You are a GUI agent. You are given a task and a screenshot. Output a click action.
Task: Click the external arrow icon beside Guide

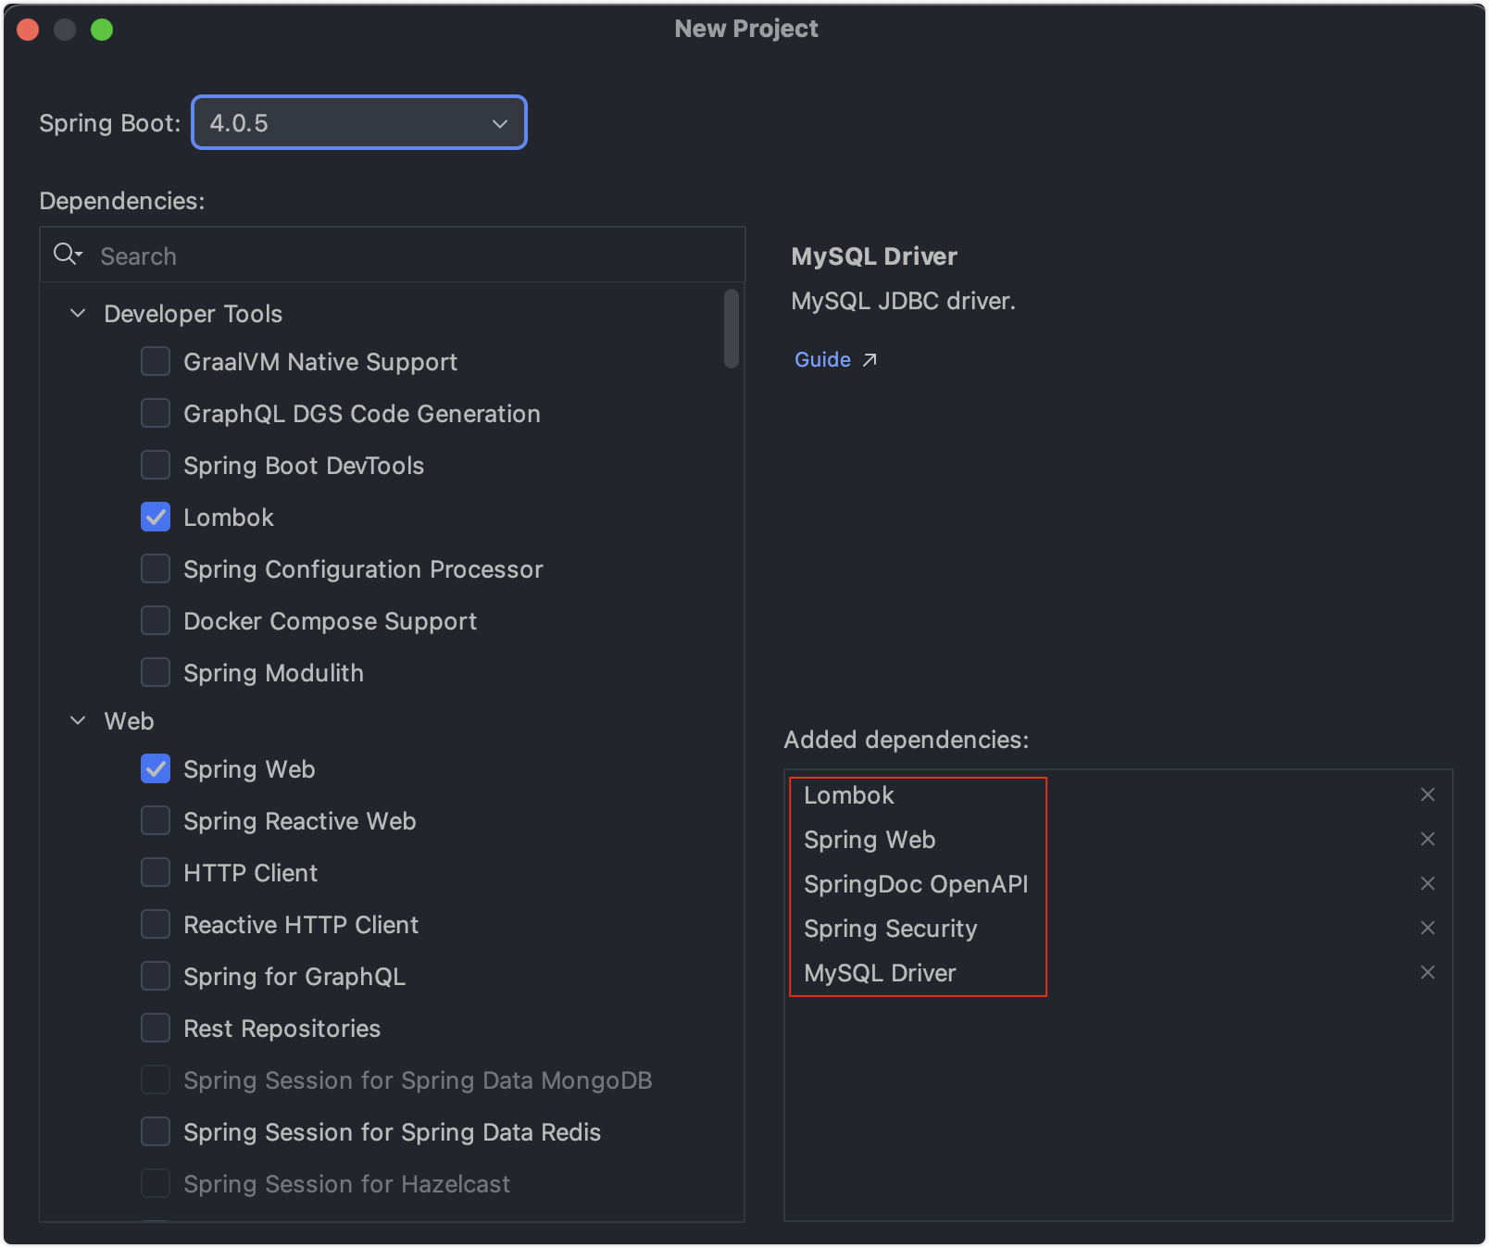coord(870,360)
